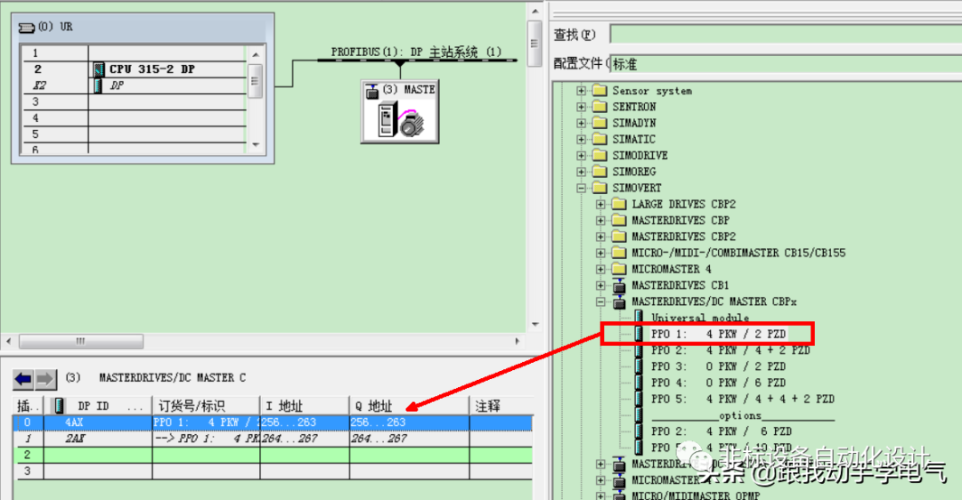
Task: Select slot 0 row with 4AX
Action: [273, 423]
